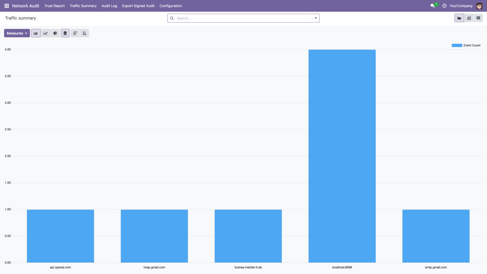This screenshot has width=487, height=274.
Task: Click the localhost:8069 axis label
Action: [342, 267]
